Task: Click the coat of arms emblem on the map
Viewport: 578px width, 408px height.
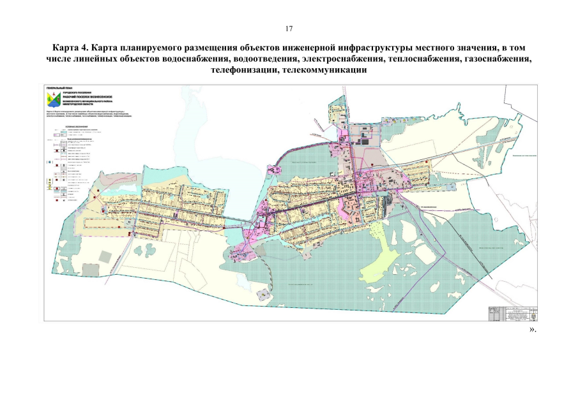Action: click(51, 99)
